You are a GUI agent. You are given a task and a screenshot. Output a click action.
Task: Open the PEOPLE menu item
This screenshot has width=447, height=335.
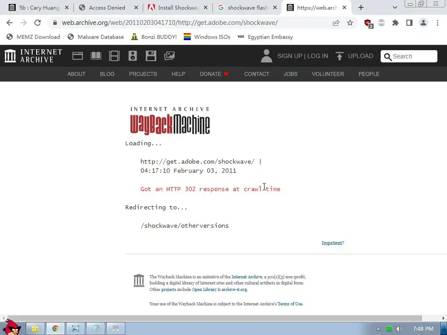click(x=369, y=74)
